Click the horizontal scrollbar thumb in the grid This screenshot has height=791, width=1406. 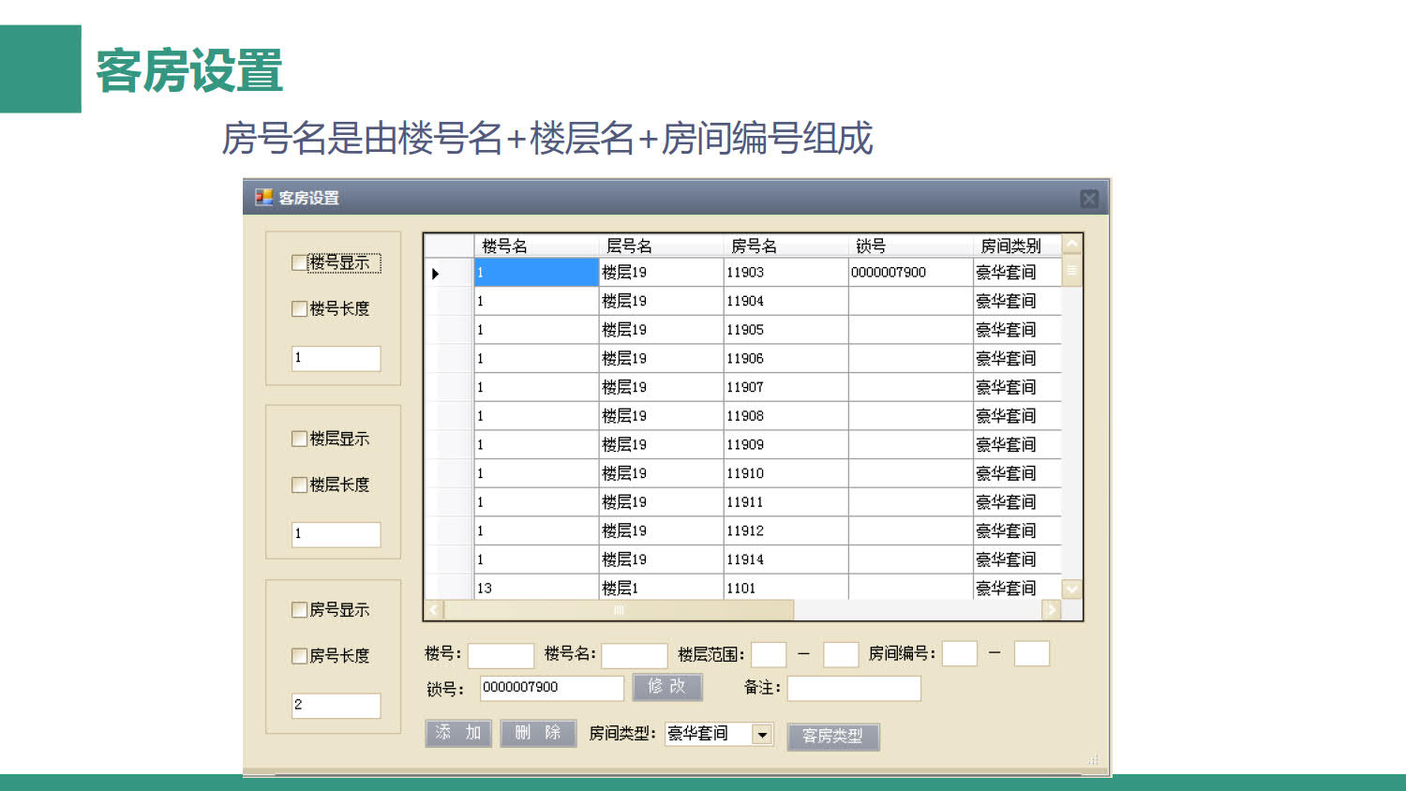(619, 610)
